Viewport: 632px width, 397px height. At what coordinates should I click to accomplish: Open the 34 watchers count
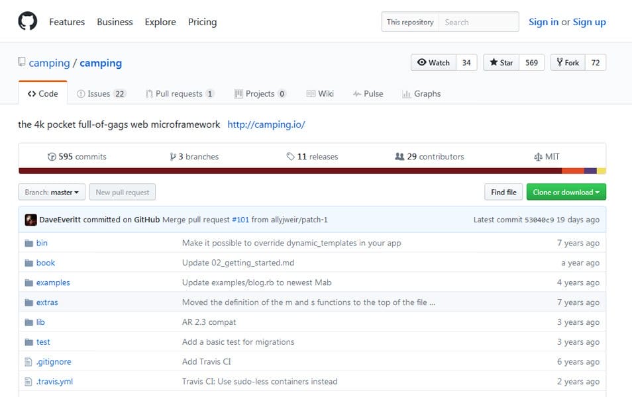[466, 62]
